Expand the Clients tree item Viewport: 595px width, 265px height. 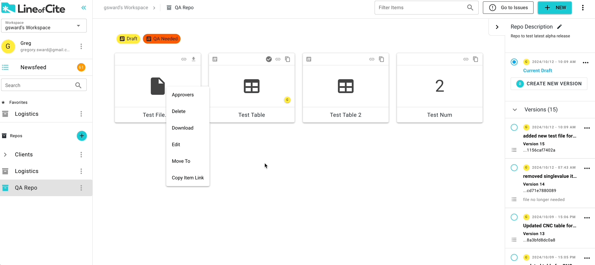5,155
